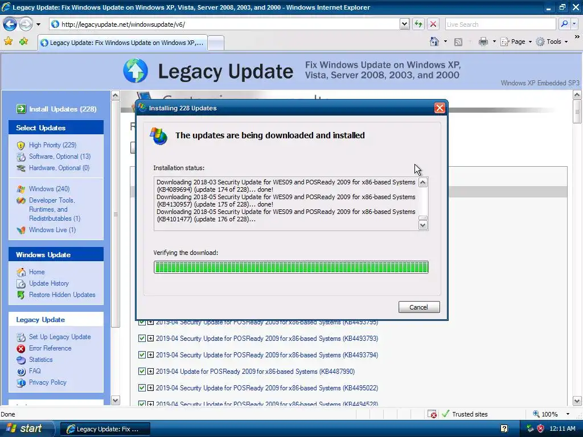Uncheck the KB4493793 update checkbox
Screen dimensions: 583x437
(142, 339)
